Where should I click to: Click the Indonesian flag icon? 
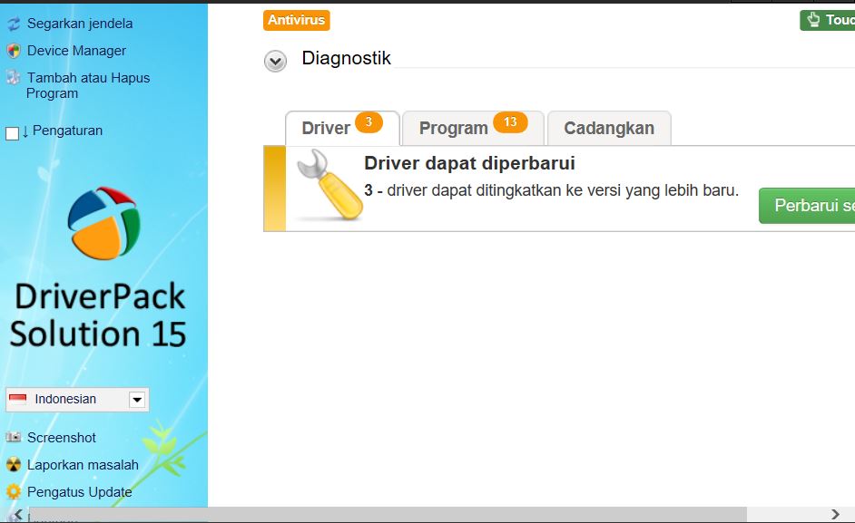(18, 400)
